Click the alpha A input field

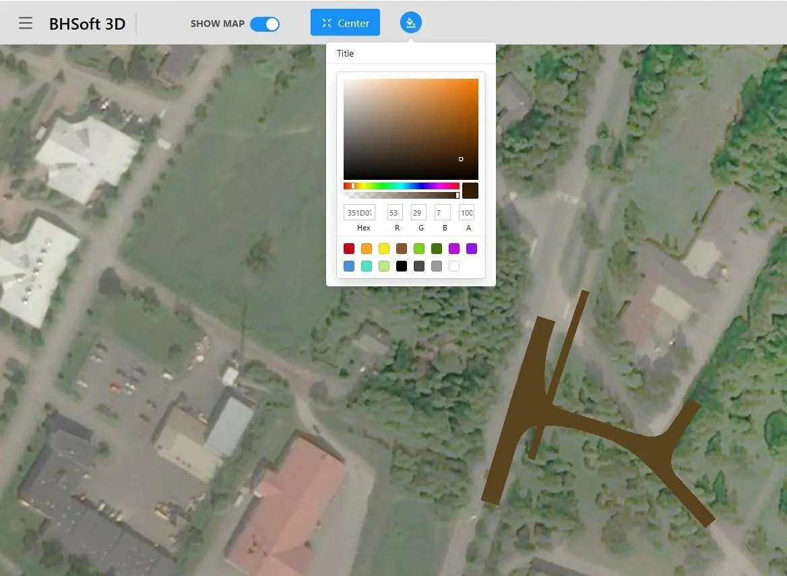pyautogui.click(x=466, y=212)
